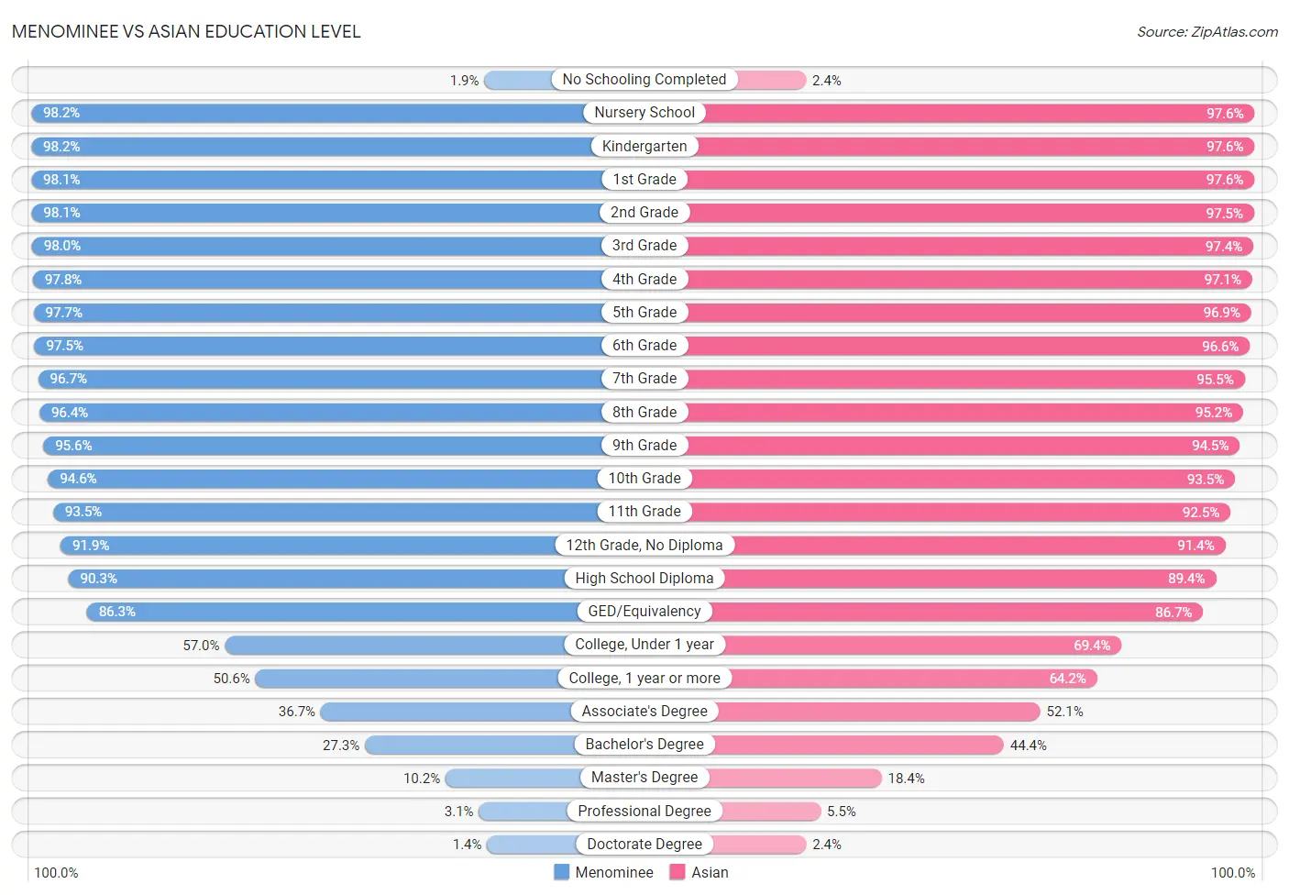Click the Menominee blue legend swatch
The height and width of the screenshot is (895, 1289).
pyautogui.click(x=561, y=872)
